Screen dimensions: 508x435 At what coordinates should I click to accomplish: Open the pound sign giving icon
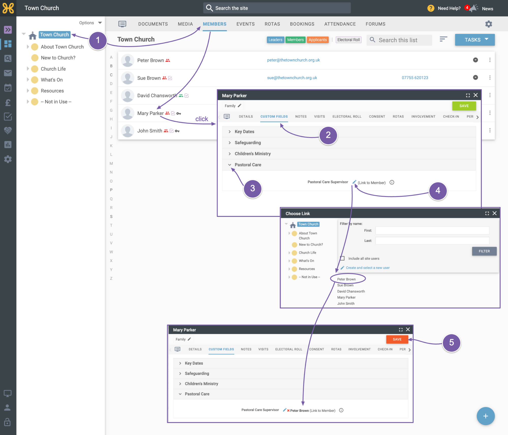[x=8, y=103]
